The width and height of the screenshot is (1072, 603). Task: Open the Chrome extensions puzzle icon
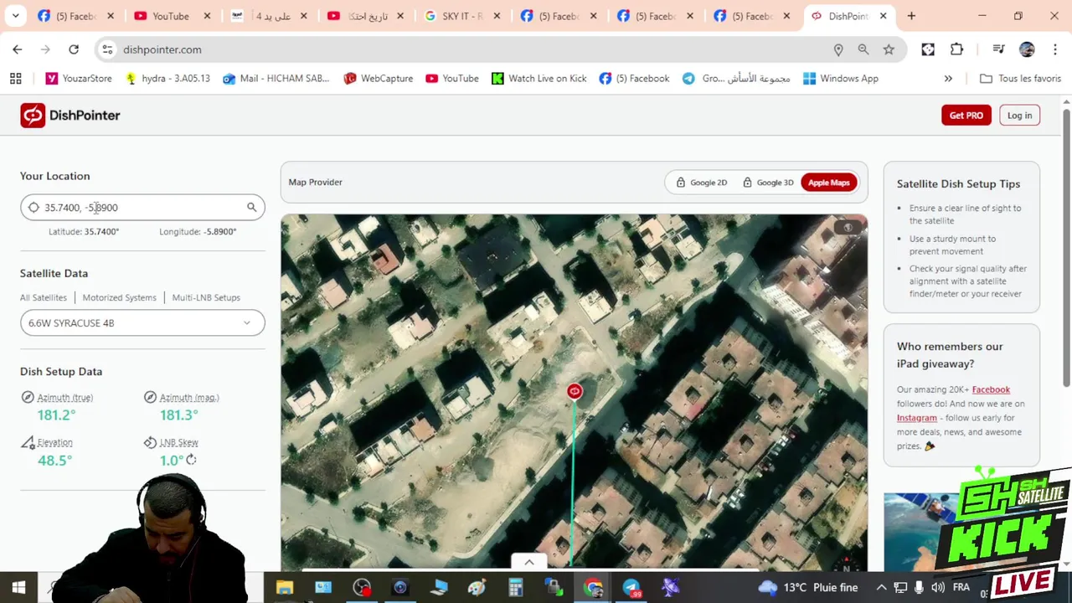[x=956, y=49]
